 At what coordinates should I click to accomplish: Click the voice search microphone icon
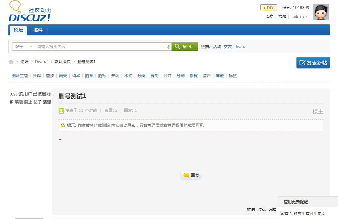point(168,47)
